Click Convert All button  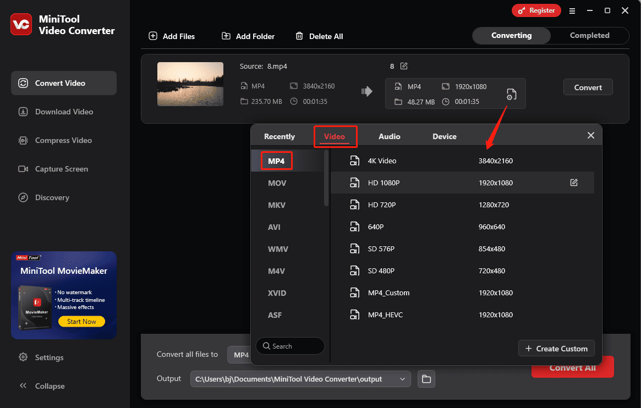tap(572, 368)
